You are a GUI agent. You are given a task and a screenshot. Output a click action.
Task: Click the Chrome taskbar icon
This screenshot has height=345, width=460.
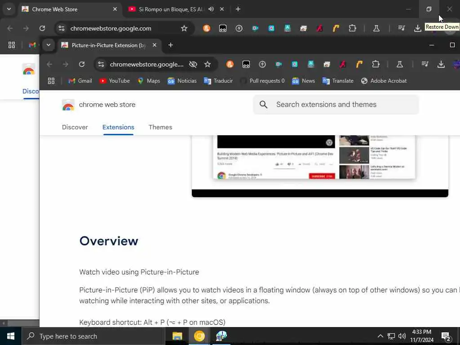point(199,336)
